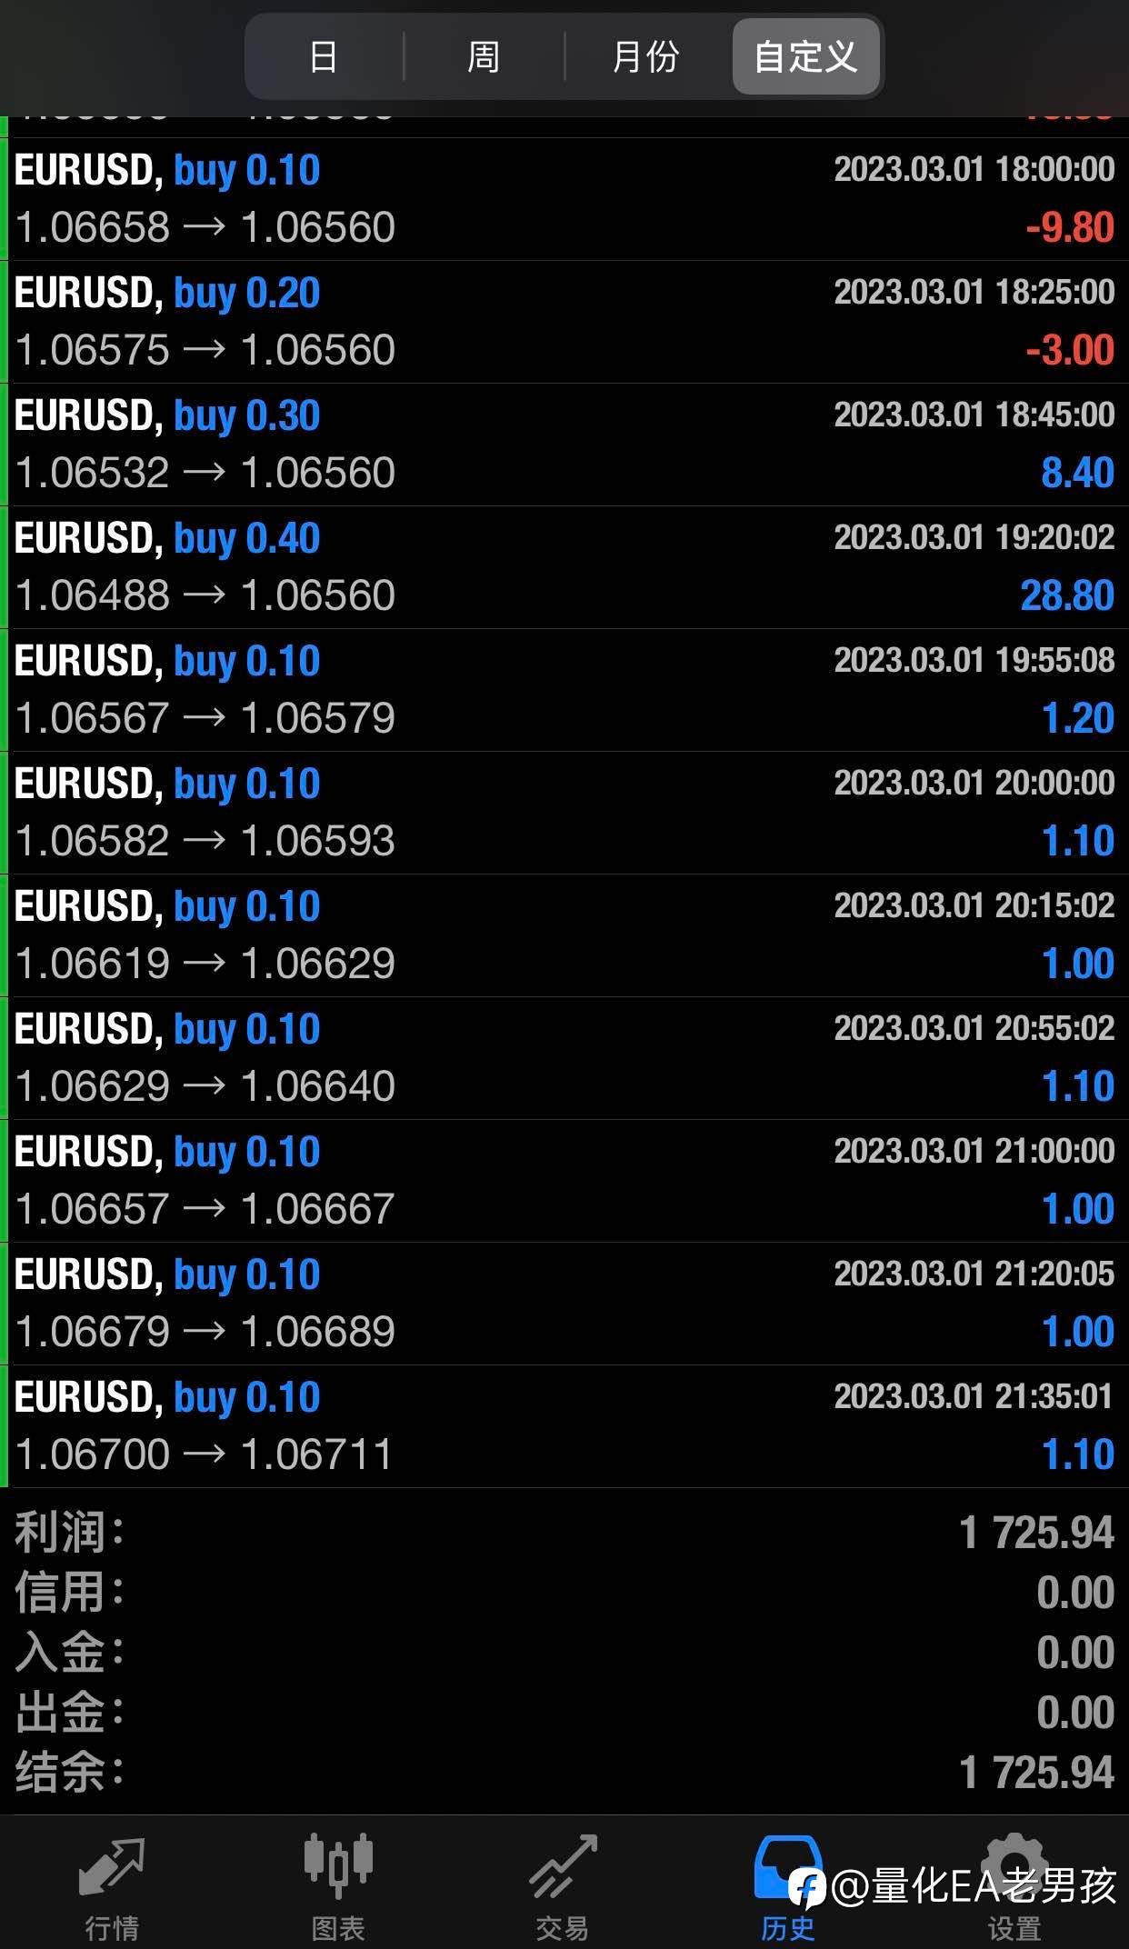1129x1949 pixels.
Task: Tap the trade closed at 1.06579
Action: tap(564, 690)
